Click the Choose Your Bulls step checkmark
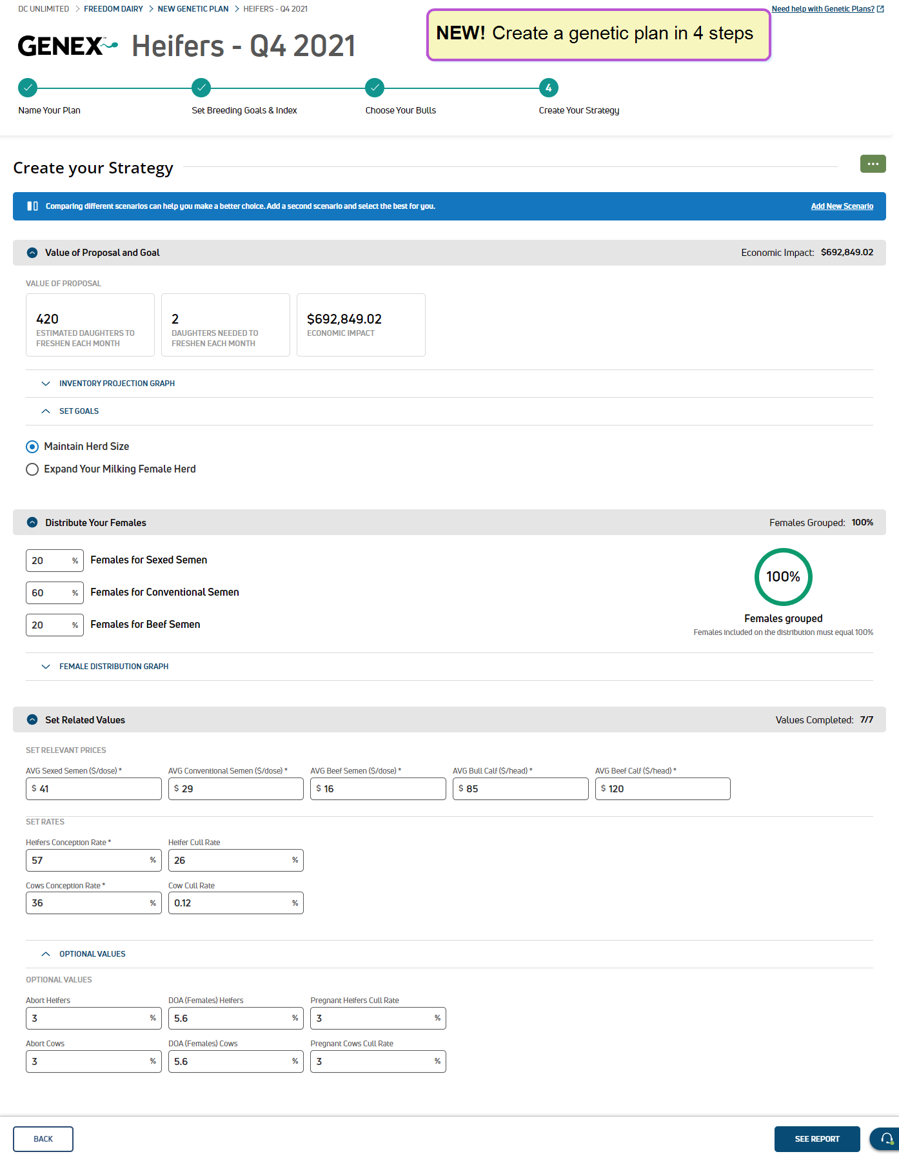Screen dimensions: 899x1163 [x=375, y=88]
